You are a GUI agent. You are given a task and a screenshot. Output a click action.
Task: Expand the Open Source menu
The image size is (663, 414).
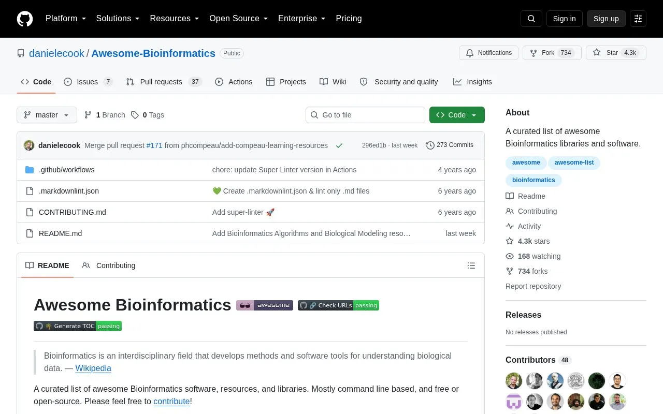click(238, 19)
